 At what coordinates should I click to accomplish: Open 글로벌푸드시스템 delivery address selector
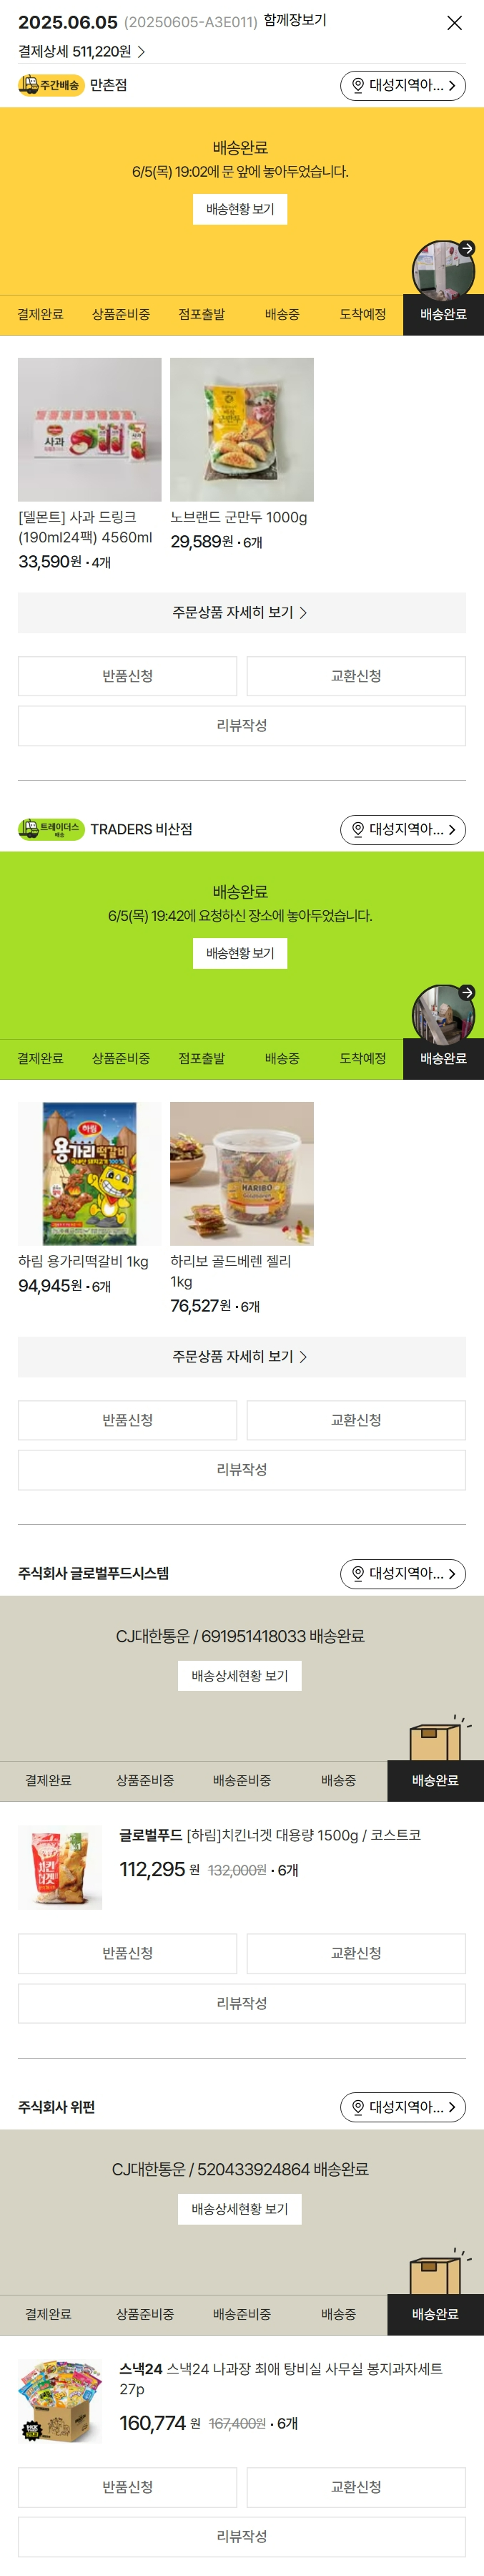point(403,1574)
